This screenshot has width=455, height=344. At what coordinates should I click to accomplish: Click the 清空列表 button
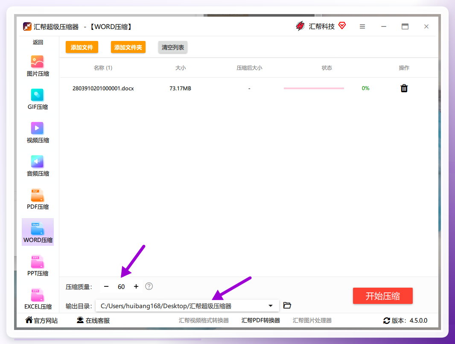pos(173,47)
